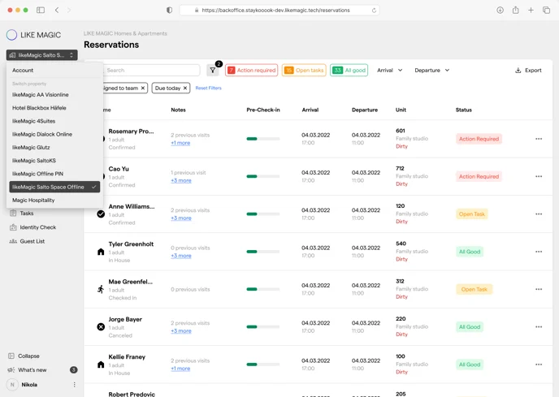Go back with the browser back arrow

57,10
